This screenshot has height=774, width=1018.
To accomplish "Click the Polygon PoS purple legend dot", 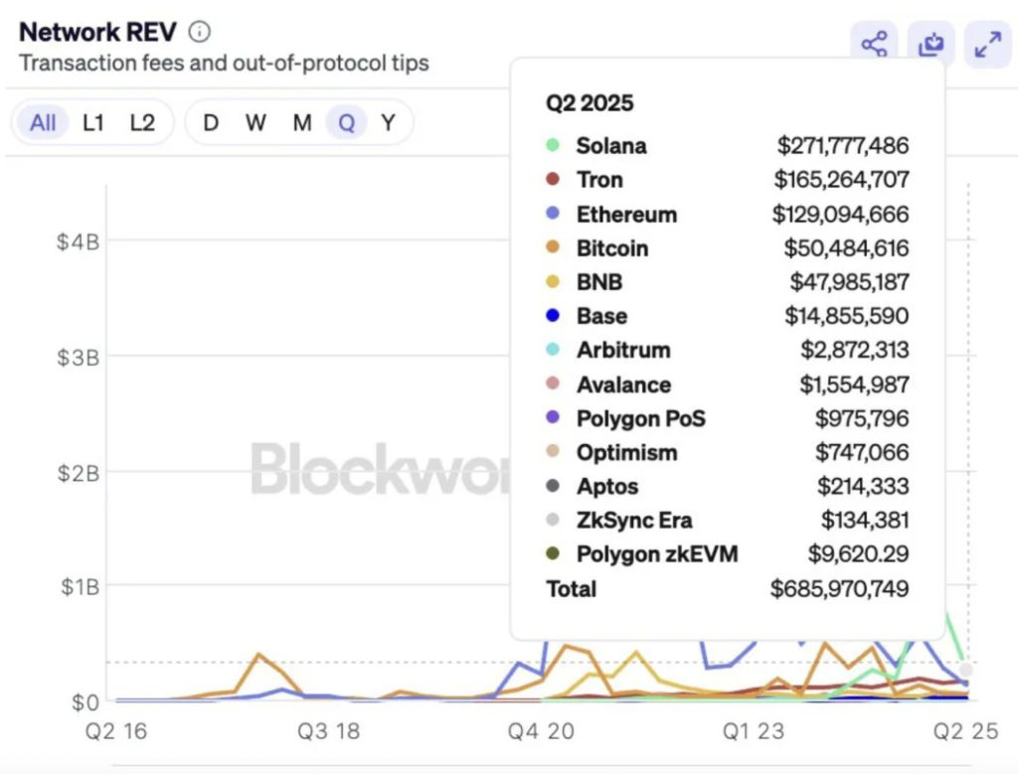I will coord(553,417).
